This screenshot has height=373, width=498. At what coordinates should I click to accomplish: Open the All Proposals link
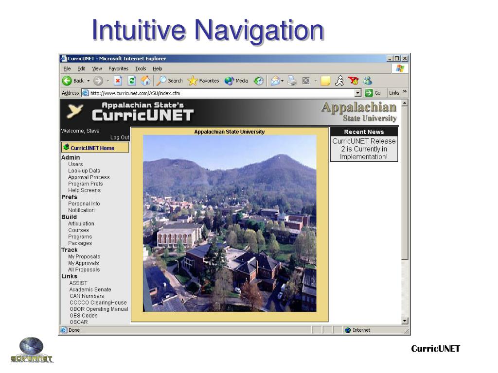[x=84, y=270]
